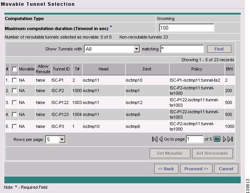Screen dimensions: 250x193
Task: Click Proceed >> to continue
Action: (196, 169)
